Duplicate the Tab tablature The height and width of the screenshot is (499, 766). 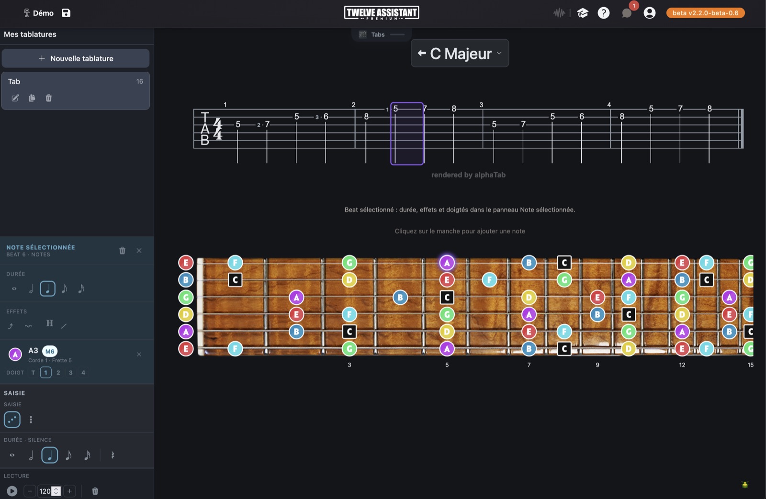(x=32, y=98)
